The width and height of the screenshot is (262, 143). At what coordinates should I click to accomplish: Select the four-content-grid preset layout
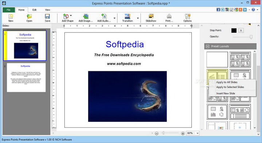click(240, 59)
